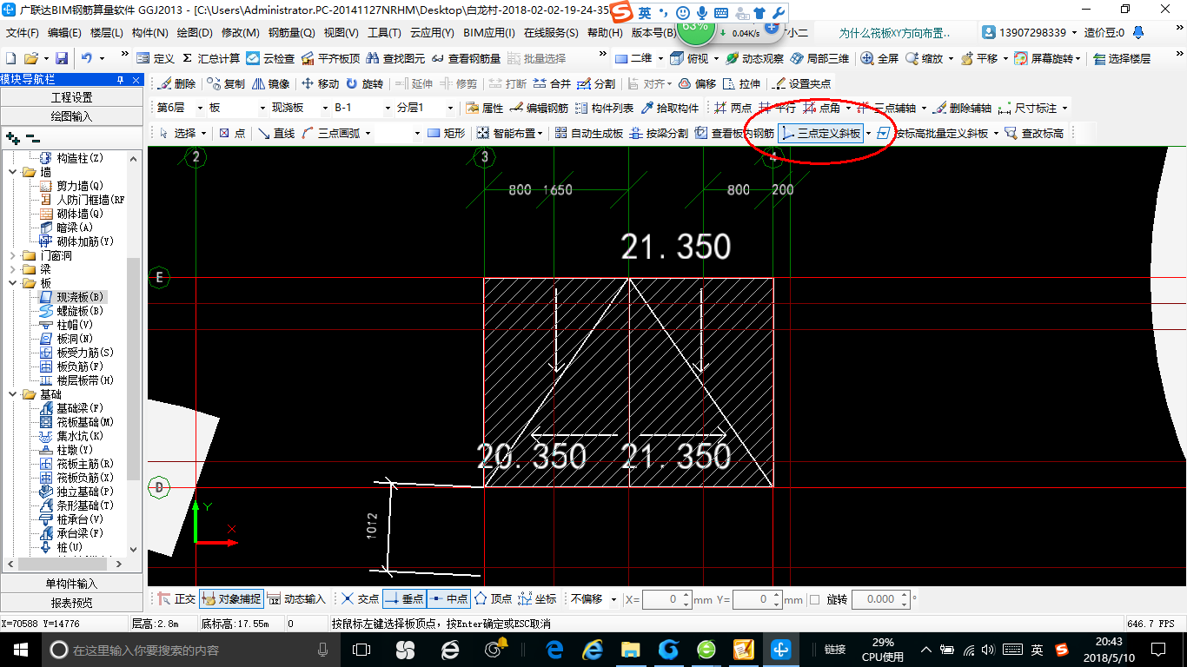Open the 工具(T) menu
The image size is (1187, 667).
[384, 33]
